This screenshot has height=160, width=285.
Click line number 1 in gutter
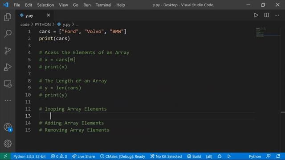pyautogui.click(x=29, y=32)
